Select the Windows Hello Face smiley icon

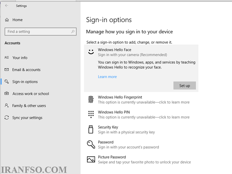point(91,52)
